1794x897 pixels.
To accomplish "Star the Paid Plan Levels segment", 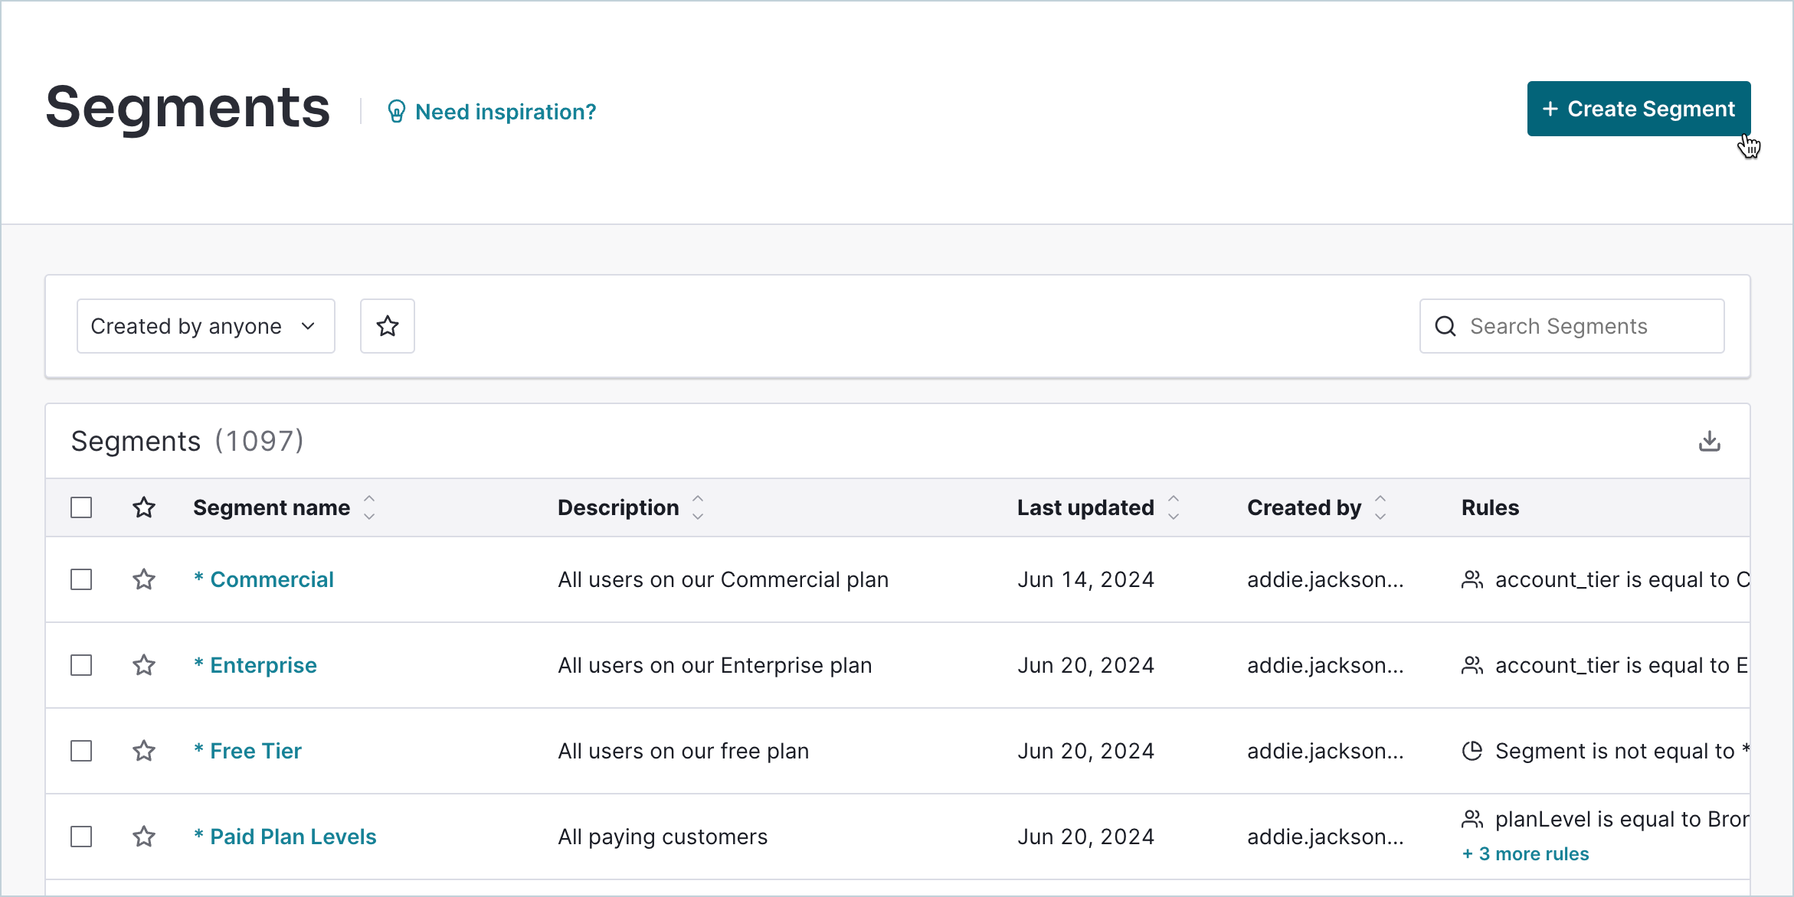I will click(x=144, y=837).
